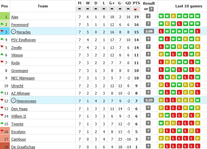Click the question mark in Cambuur's row
This screenshot has height=149, width=207.
click(148, 139)
